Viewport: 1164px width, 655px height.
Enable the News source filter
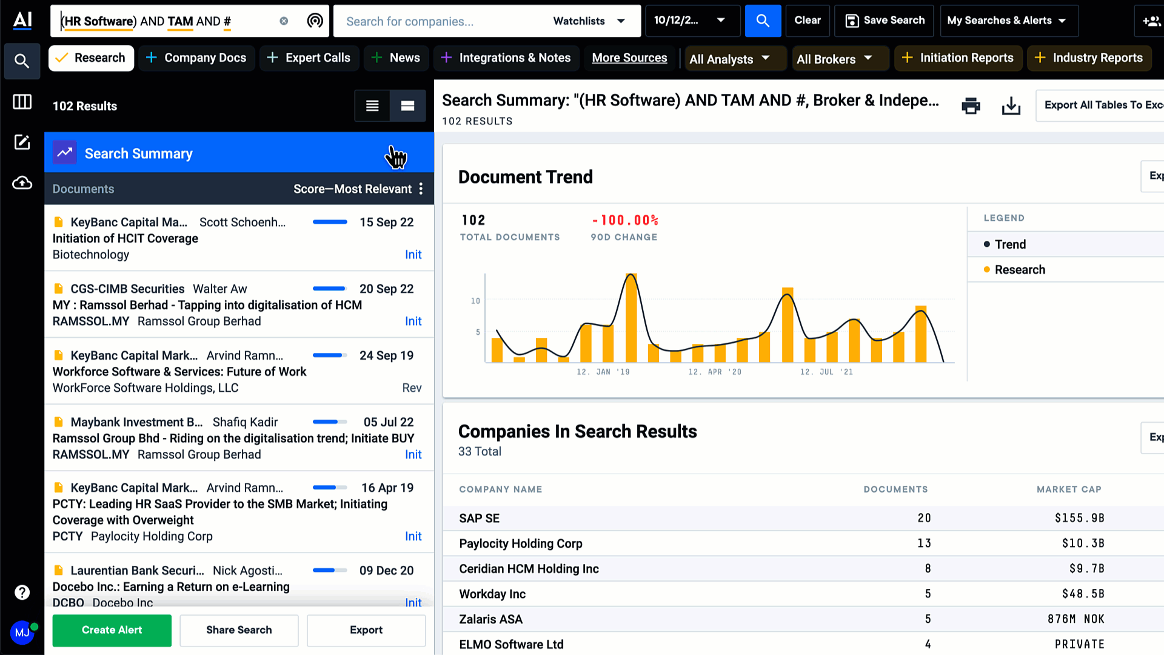click(x=396, y=58)
